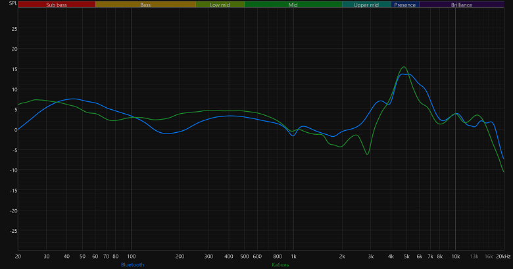Click the 20kHz axis label
This screenshot has width=513, height=269.
click(503, 257)
